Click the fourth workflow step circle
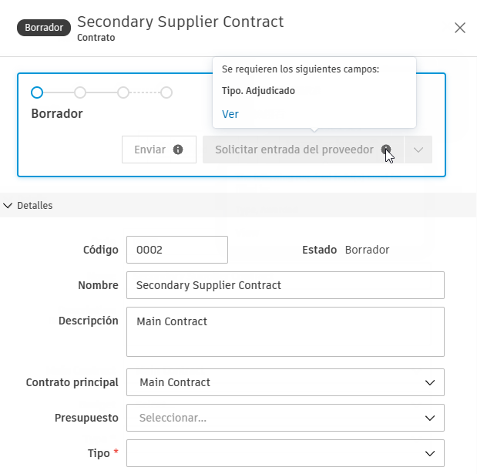477x474 pixels. click(166, 92)
